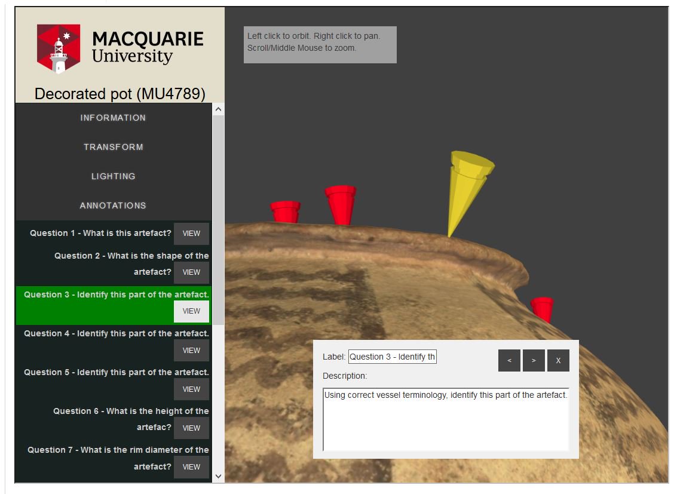
Task: Click the Description text area
Action: (x=446, y=419)
